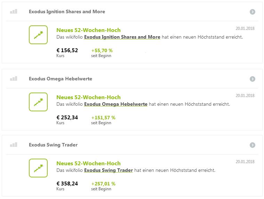Click Exodus Omega Hebelwerte header title
This screenshot has width=264, height=199.
60,79
